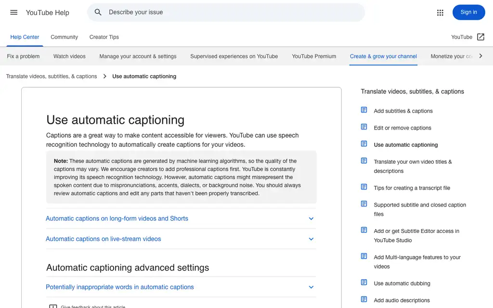Click the search magnifier icon

coord(98,12)
